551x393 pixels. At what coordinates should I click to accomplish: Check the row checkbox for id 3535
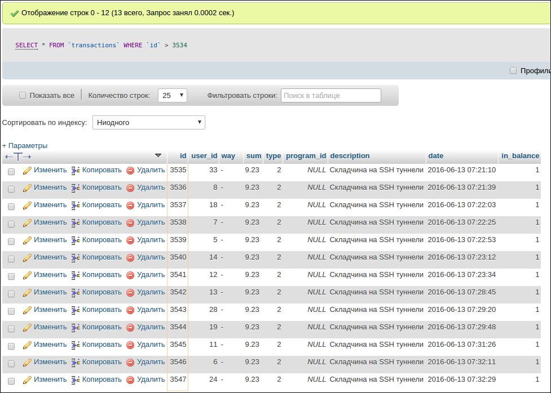click(x=11, y=172)
